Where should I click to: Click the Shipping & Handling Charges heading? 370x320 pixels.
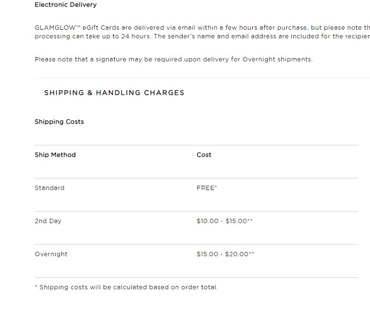tap(114, 93)
